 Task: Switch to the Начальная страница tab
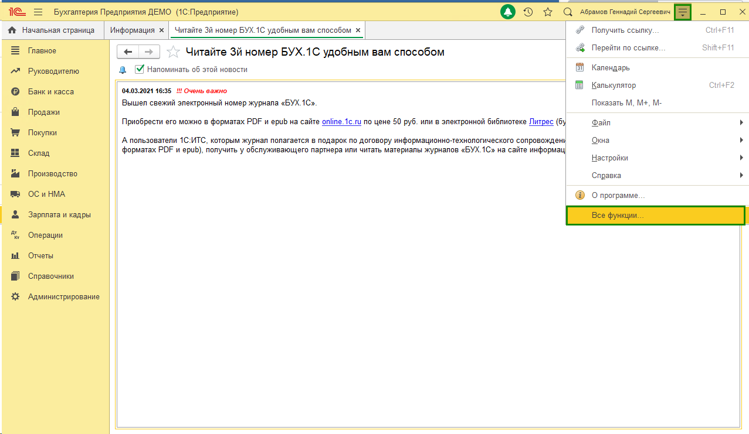click(52, 30)
